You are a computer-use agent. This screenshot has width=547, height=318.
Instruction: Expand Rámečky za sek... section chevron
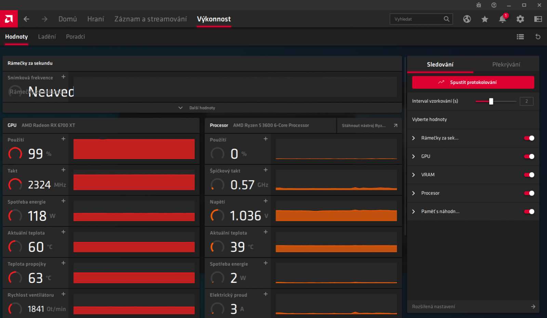click(x=414, y=138)
